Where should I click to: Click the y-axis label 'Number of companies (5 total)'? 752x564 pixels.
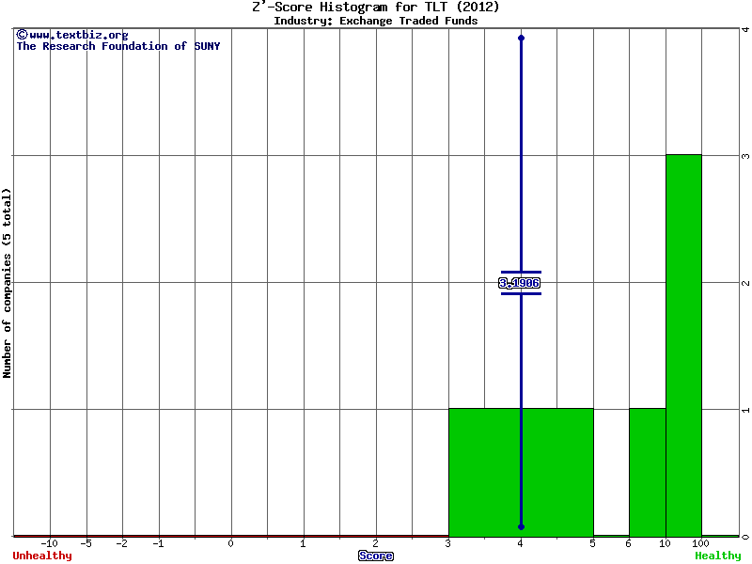click(7, 283)
